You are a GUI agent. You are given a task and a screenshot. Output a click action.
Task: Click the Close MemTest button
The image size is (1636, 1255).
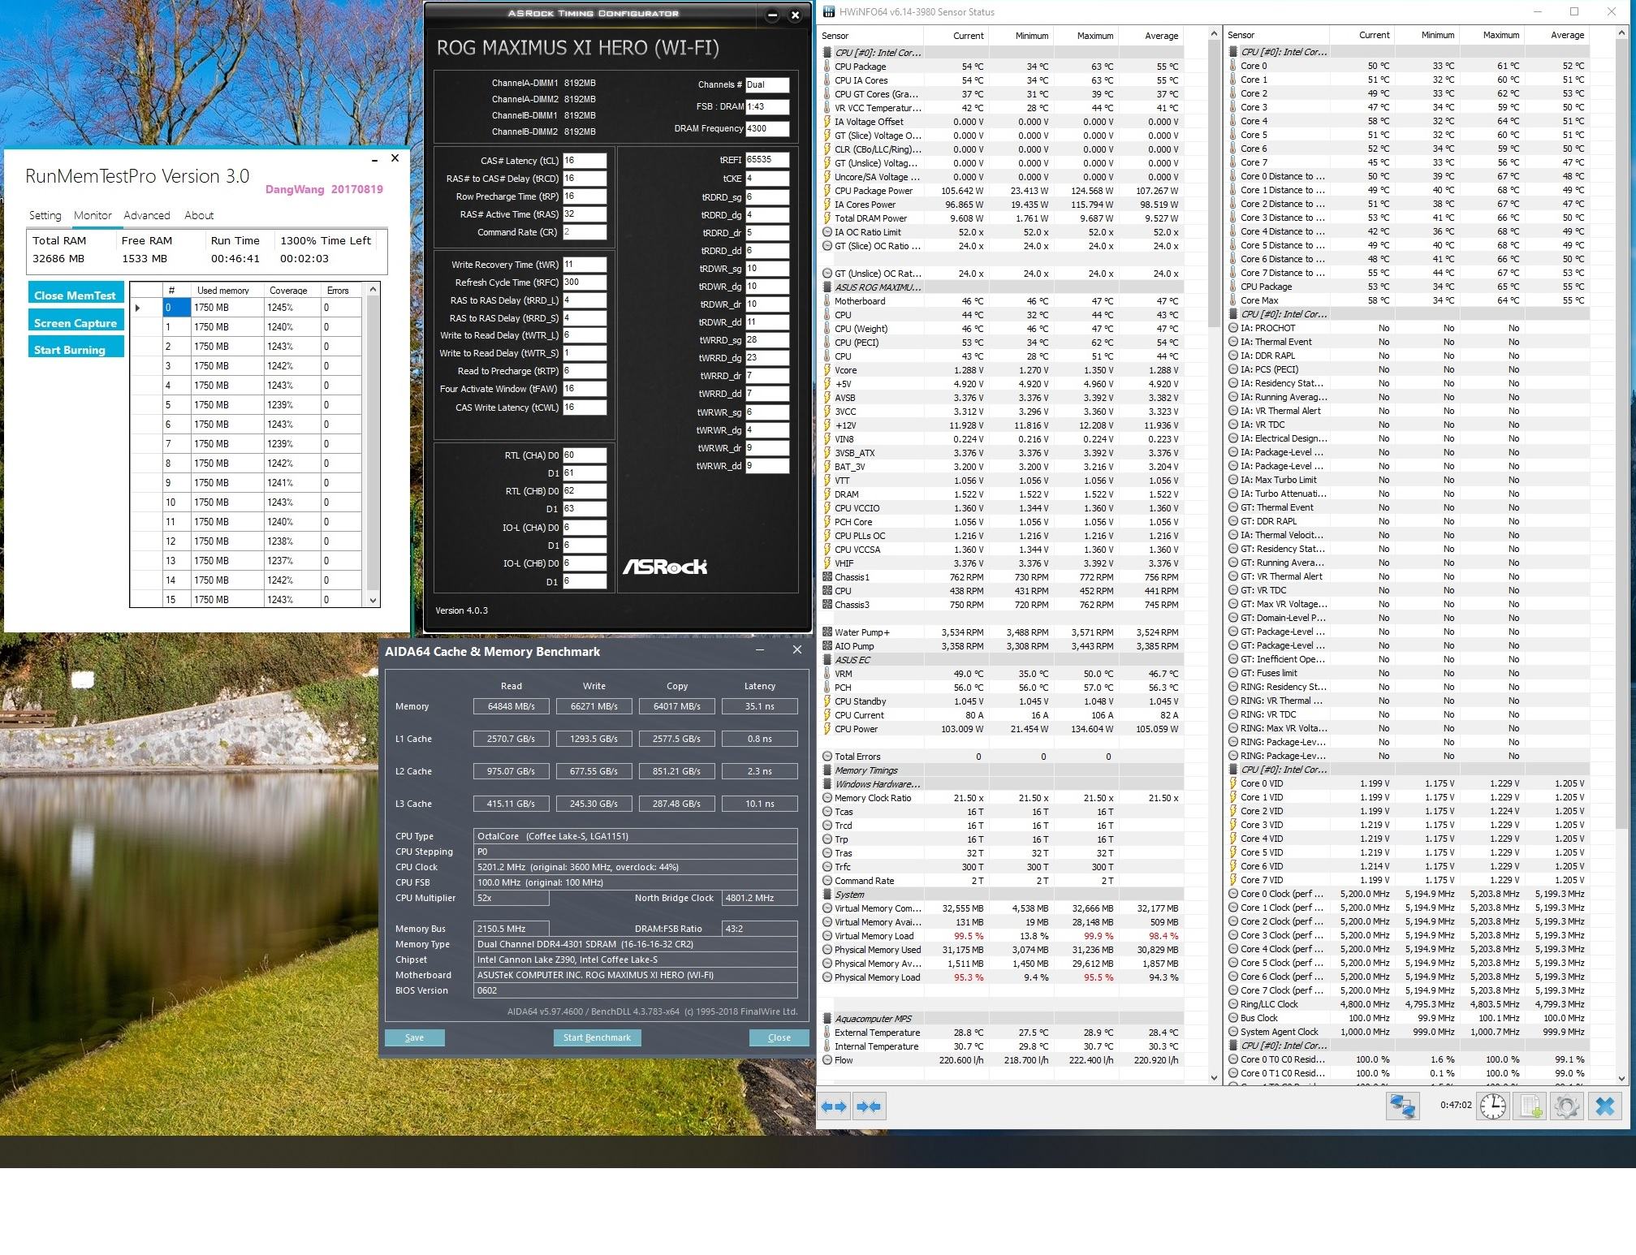click(76, 293)
